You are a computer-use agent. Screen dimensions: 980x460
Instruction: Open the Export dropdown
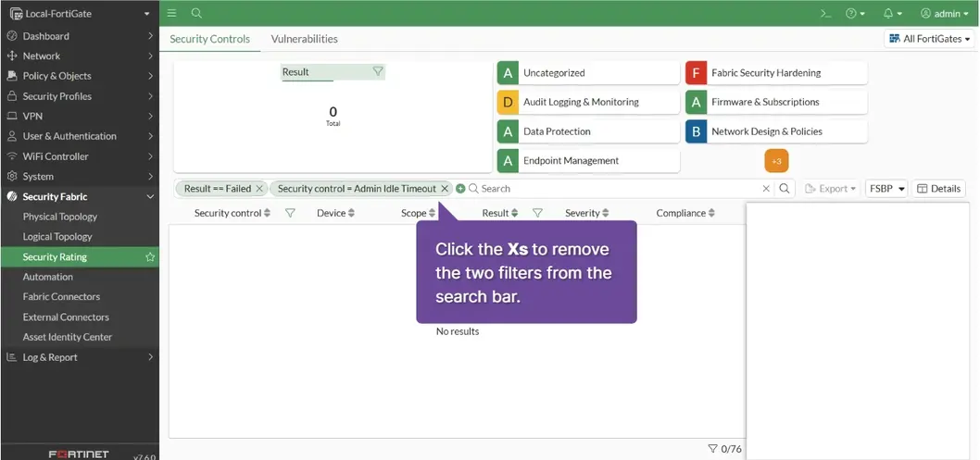coord(829,189)
